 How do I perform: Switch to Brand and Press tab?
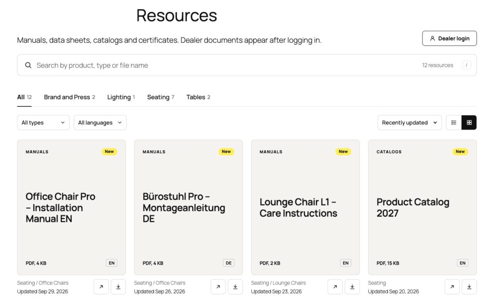69,97
